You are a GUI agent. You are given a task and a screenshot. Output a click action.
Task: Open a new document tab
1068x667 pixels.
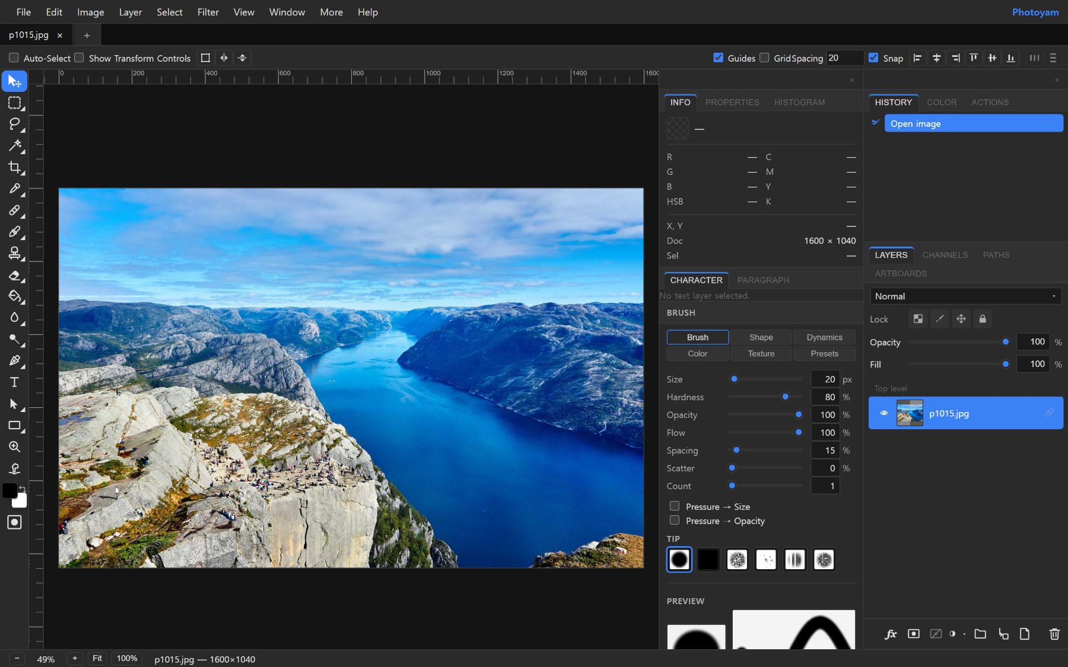(87, 35)
